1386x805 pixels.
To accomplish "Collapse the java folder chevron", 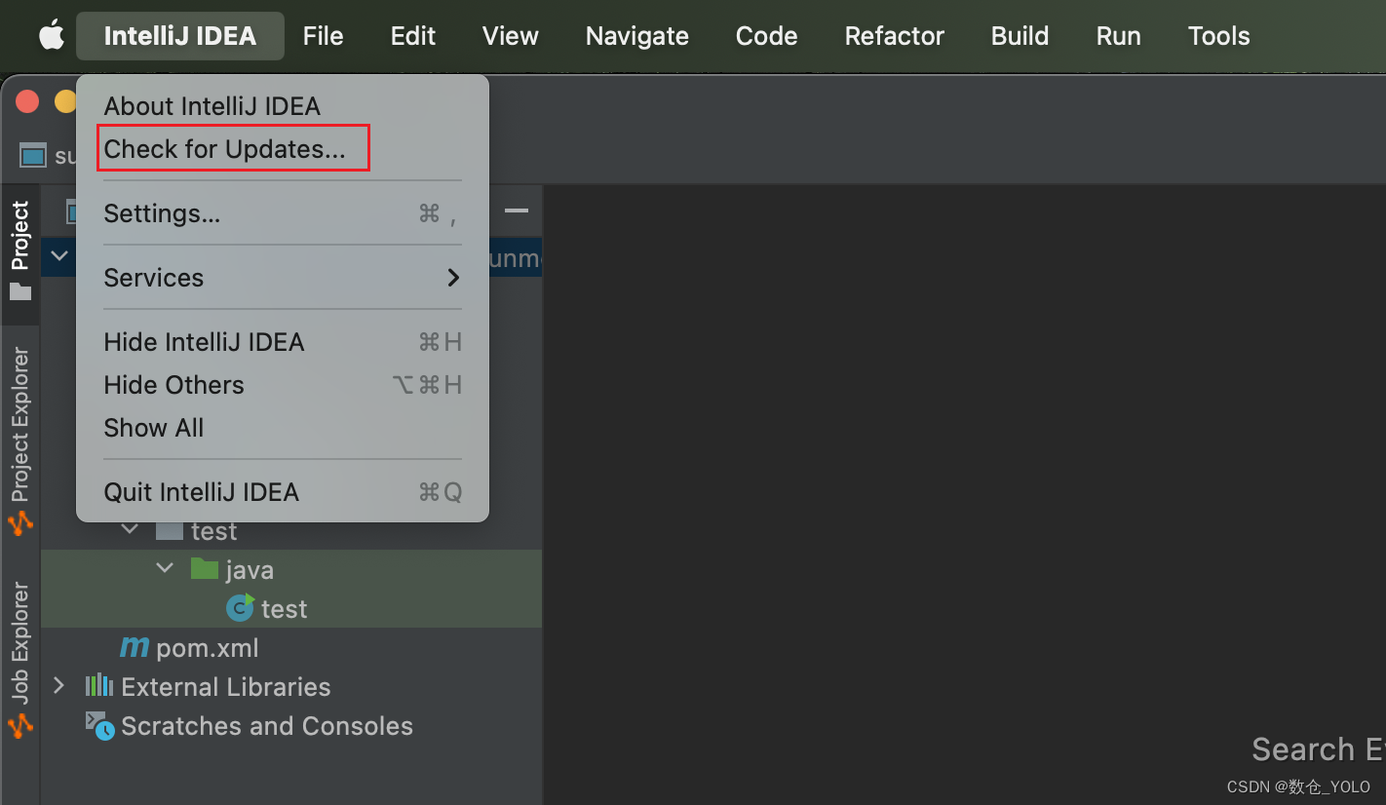I will [165, 569].
